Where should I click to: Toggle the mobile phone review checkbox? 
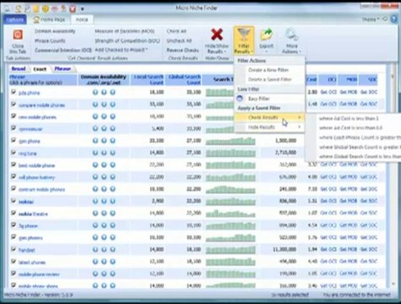point(14,274)
